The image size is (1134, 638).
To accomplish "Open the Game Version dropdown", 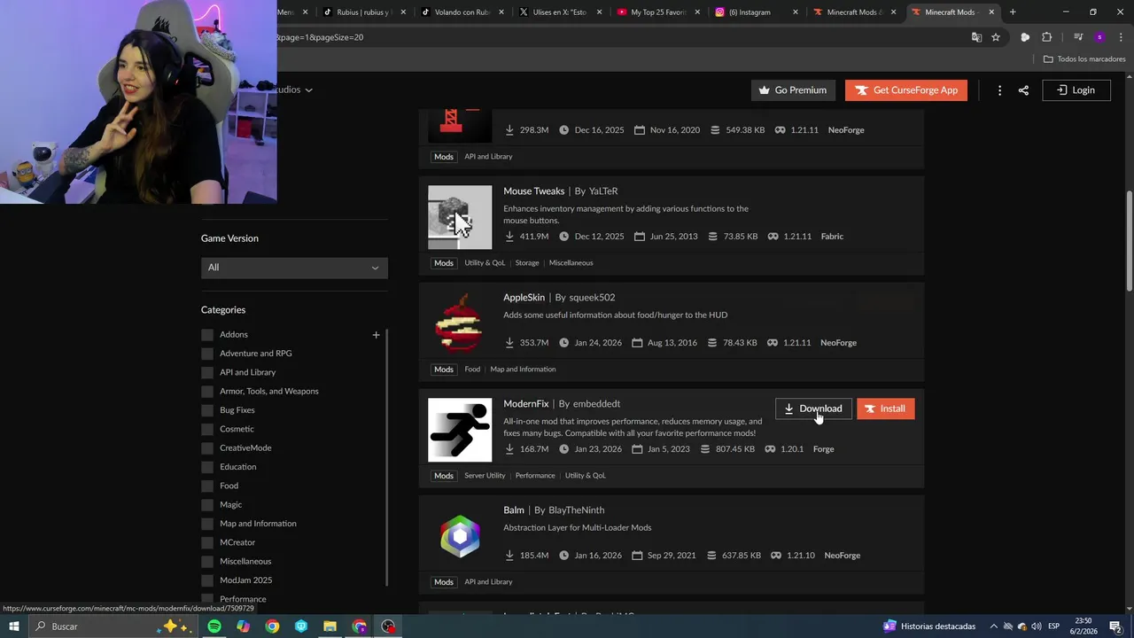I will pyautogui.click(x=294, y=268).
